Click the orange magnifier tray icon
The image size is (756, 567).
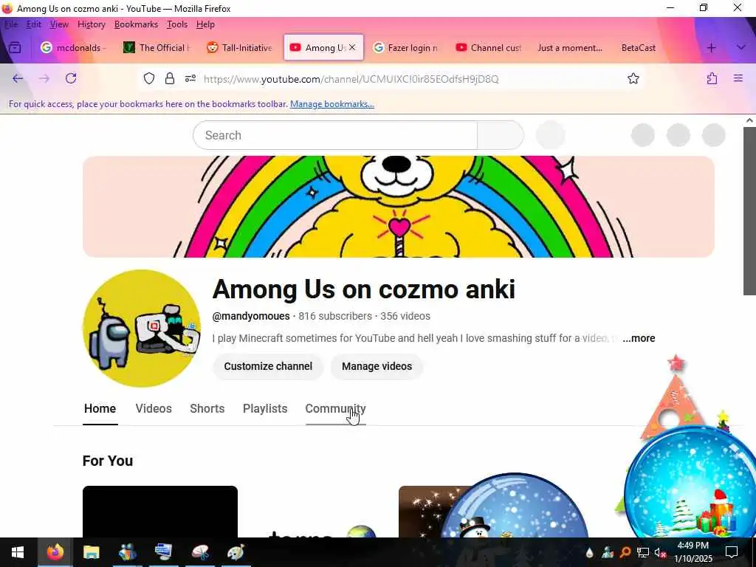(x=625, y=552)
